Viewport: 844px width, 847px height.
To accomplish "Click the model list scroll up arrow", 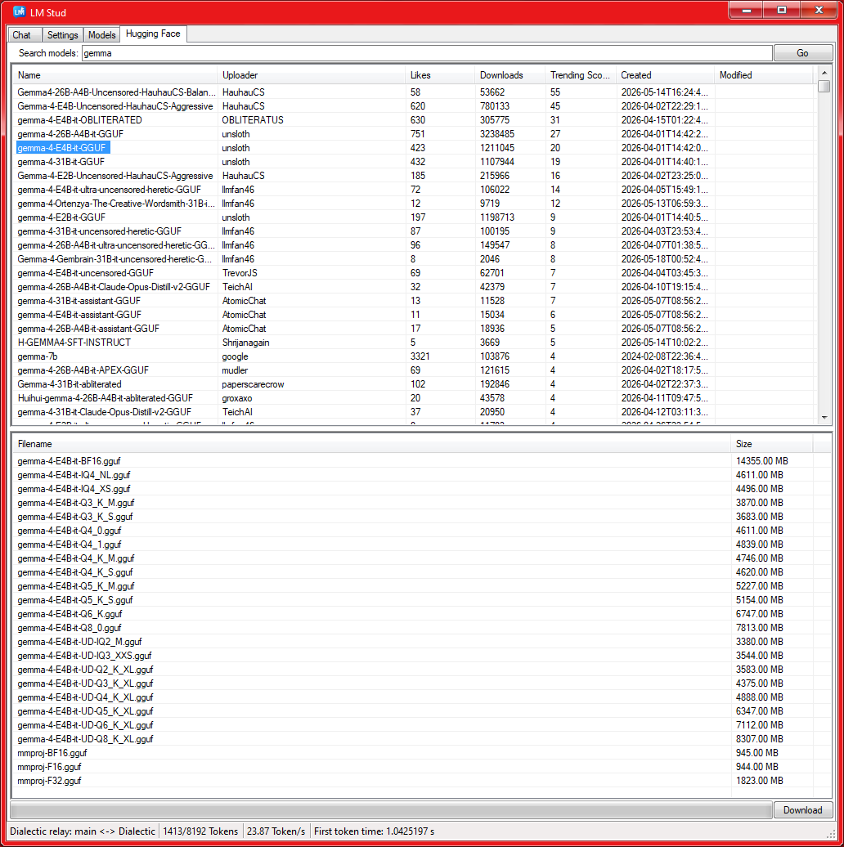I will [x=824, y=73].
